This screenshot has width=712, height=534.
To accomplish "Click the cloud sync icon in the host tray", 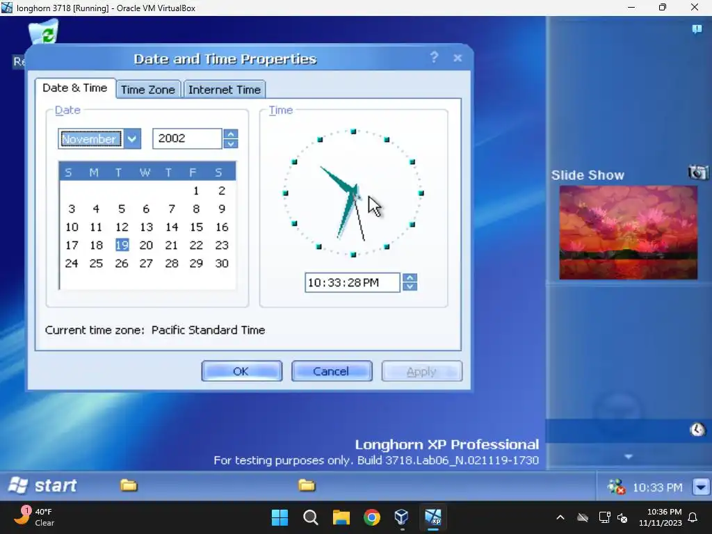I will point(583,517).
